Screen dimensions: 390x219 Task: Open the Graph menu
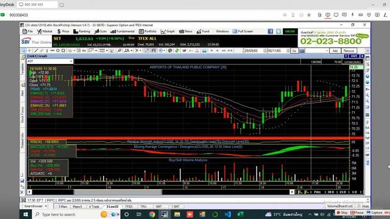pos(168,31)
